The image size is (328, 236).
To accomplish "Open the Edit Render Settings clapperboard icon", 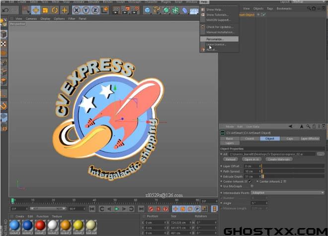I will (x=135, y=10).
